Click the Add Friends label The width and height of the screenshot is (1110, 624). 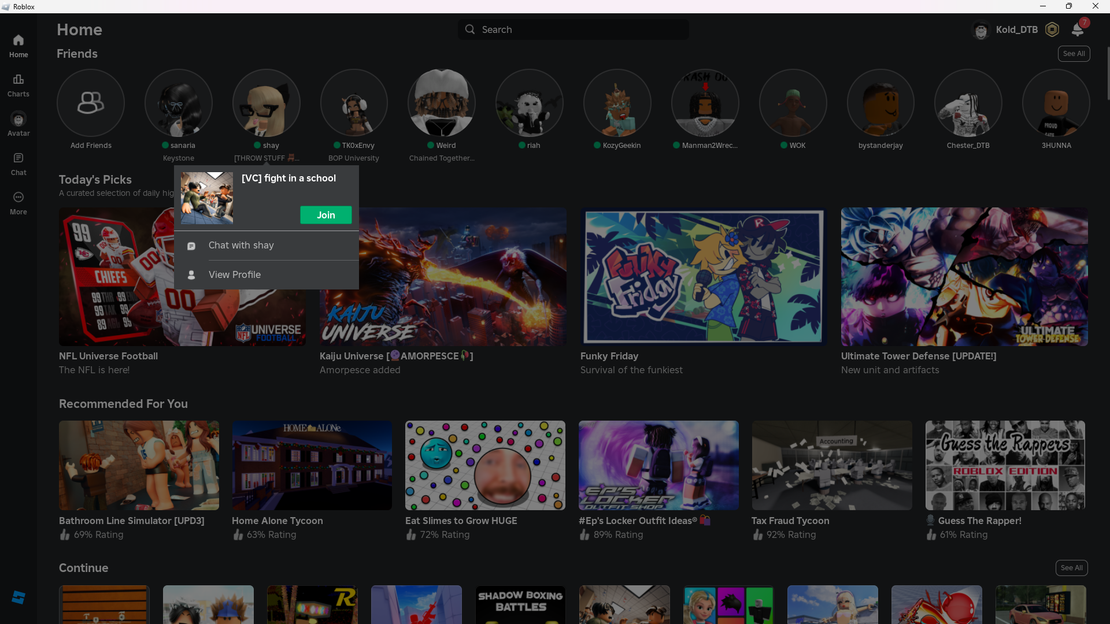(x=91, y=146)
